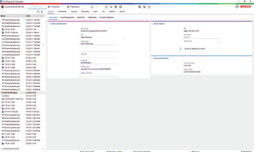This screenshot has height=152, width=254.
Task: Click into the Filter text field
Action: (19, 11)
